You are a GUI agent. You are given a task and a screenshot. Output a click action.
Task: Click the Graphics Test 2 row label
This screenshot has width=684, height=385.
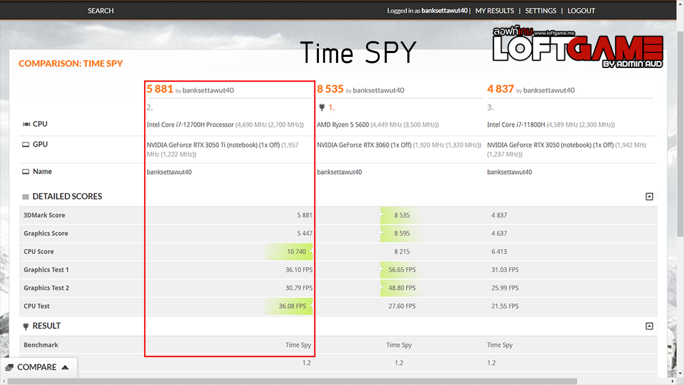(x=46, y=288)
